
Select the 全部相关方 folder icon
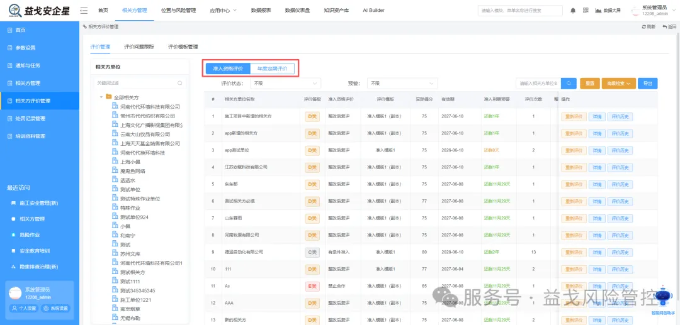(109, 97)
